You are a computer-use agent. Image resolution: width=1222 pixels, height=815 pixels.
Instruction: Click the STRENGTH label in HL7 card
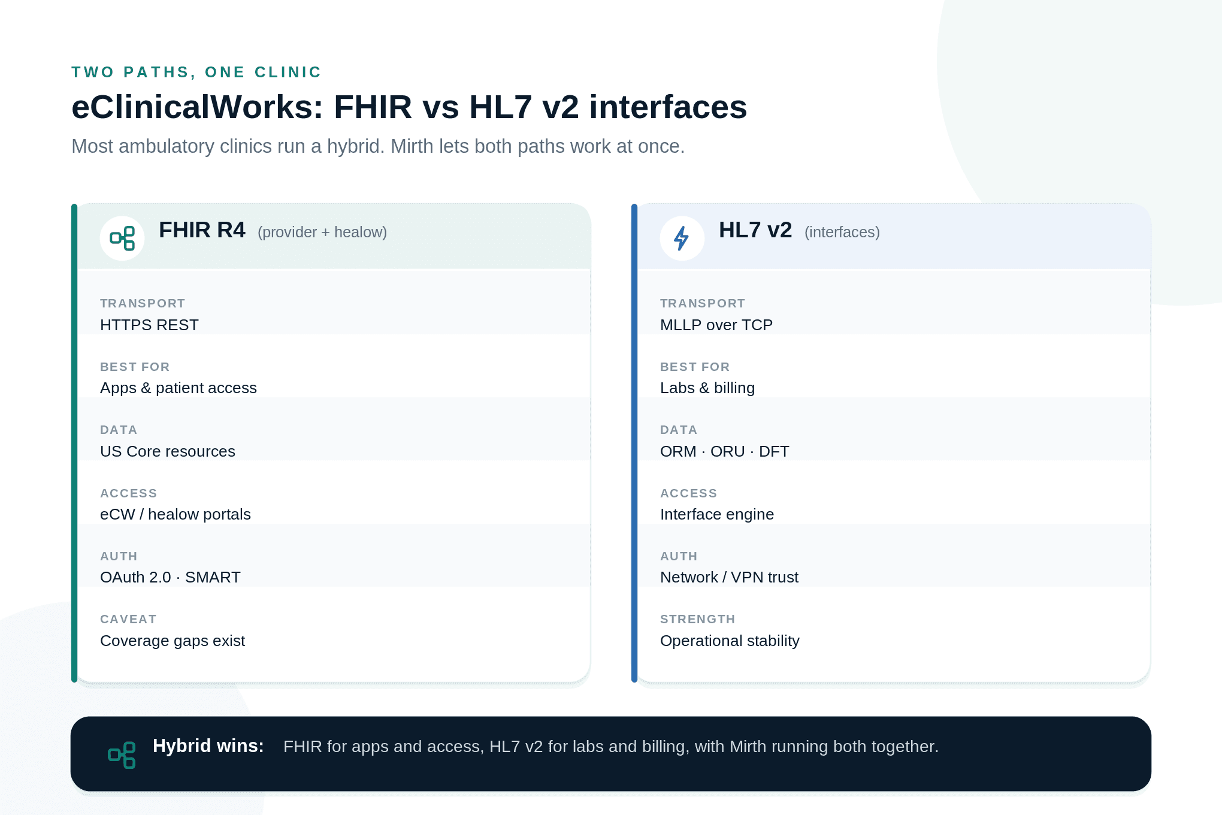[697, 619]
